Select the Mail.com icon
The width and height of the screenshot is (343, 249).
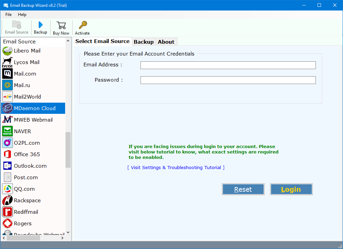(x=7, y=74)
